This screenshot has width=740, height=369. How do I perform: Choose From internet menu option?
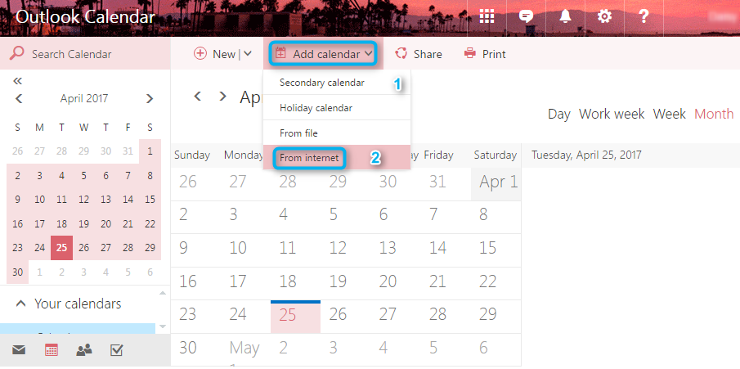[337, 157]
